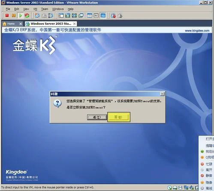Click the 是(Y) Yes button
Viewport: 214px width, 191px height.
[97, 117]
